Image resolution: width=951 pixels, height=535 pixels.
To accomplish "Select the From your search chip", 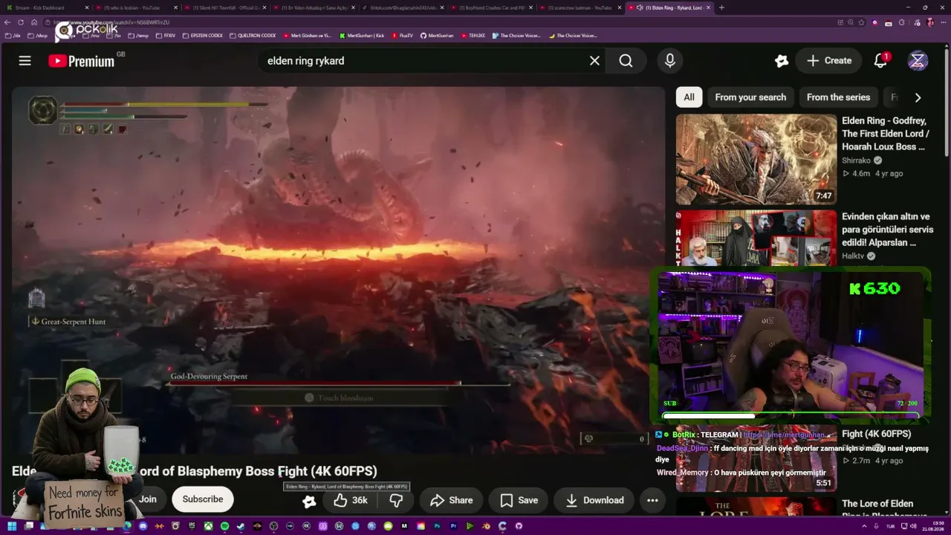I will click(x=750, y=97).
